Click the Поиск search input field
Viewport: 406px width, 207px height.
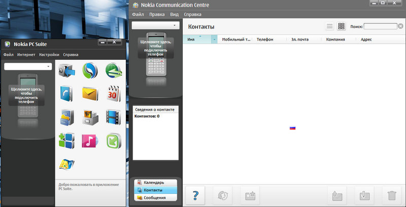[380, 26]
